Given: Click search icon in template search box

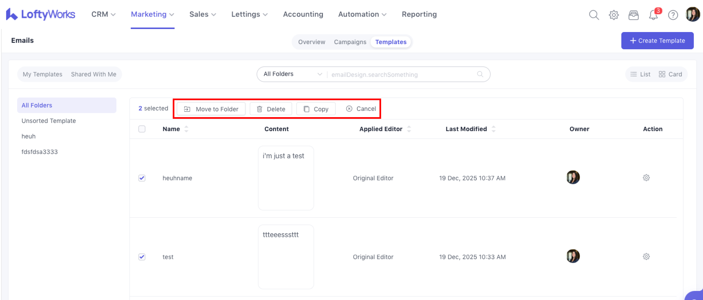Looking at the screenshot, I should coord(480,74).
